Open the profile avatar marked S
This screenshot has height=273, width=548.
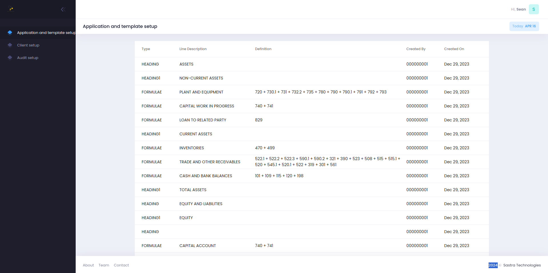click(x=533, y=9)
